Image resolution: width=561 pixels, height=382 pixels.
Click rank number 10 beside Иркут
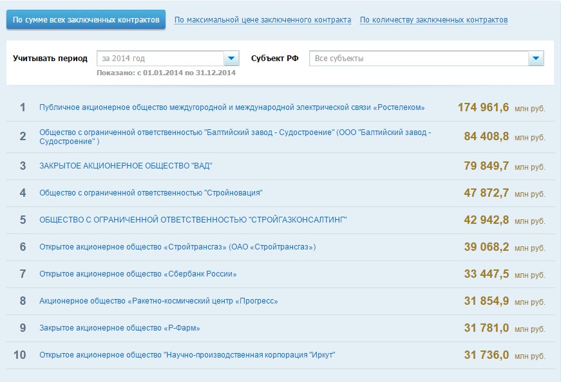[x=20, y=355]
